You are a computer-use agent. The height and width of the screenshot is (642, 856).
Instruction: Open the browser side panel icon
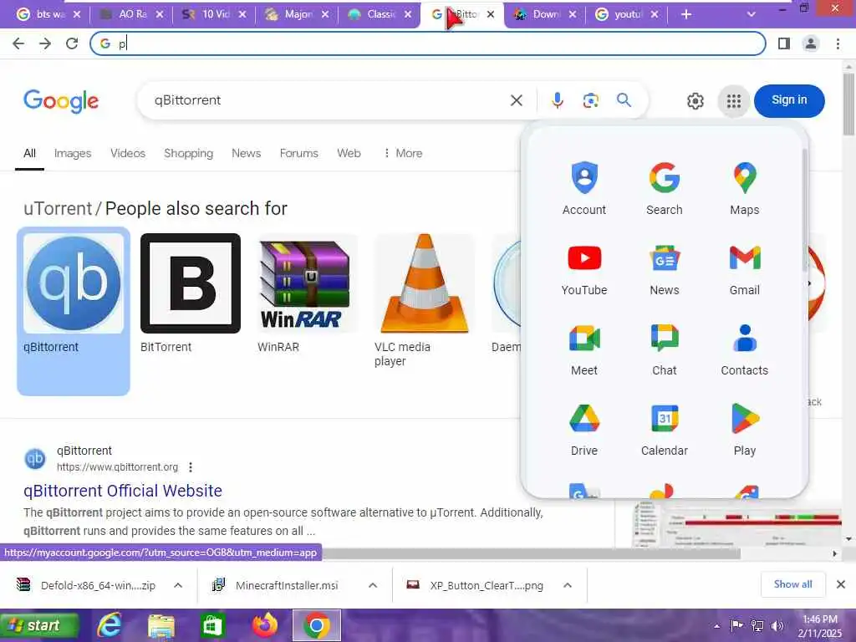(784, 43)
